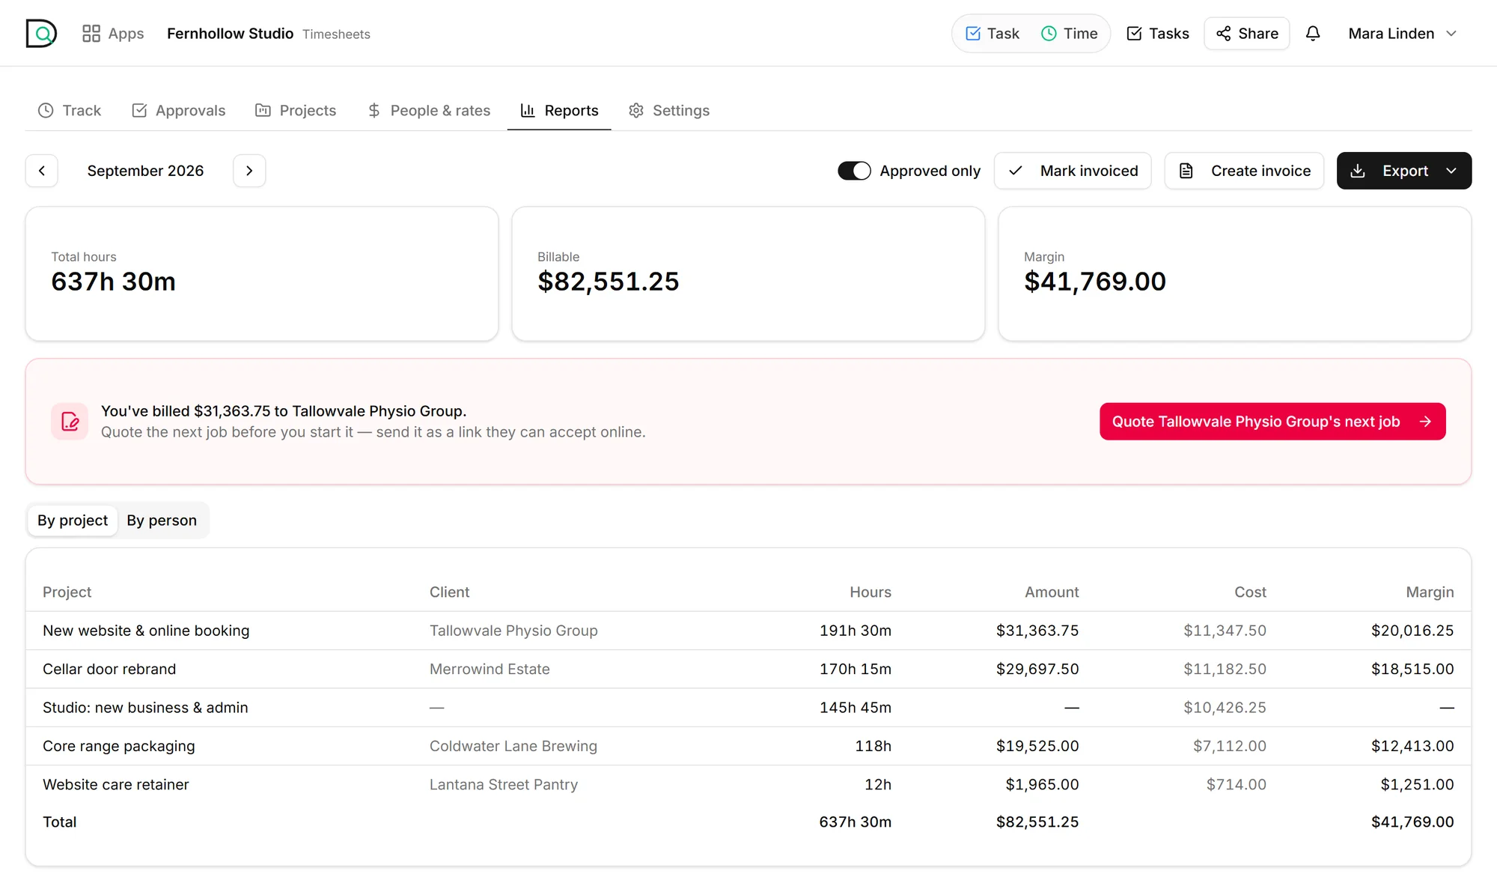Start a new Task from the quick bar

(x=993, y=34)
